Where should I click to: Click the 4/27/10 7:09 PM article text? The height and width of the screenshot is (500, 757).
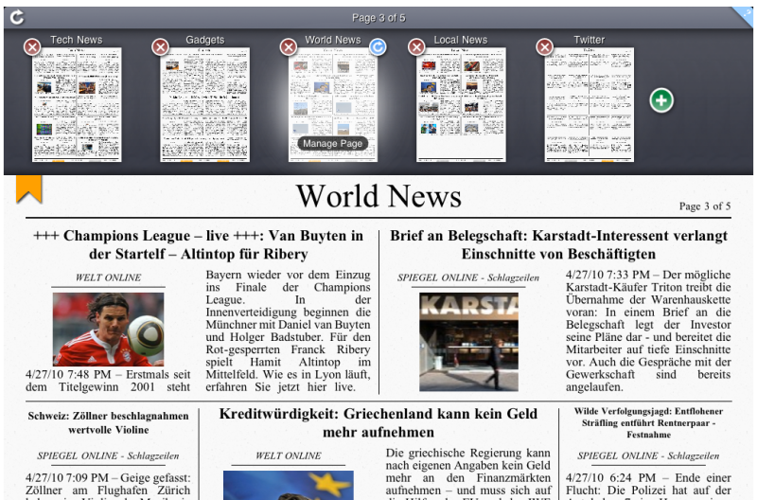point(108,486)
